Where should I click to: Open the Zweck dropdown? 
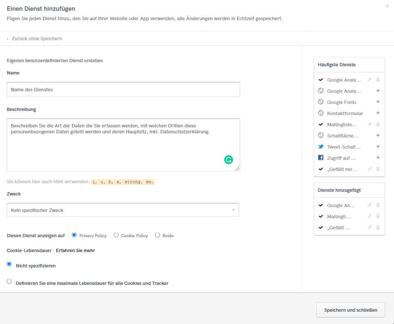[123, 210]
